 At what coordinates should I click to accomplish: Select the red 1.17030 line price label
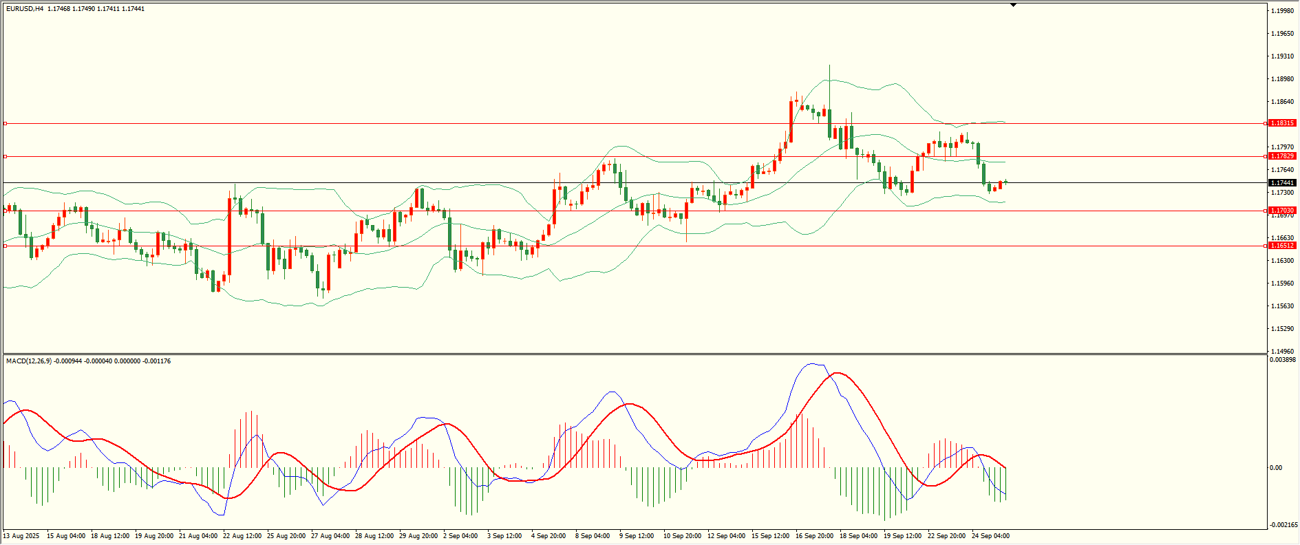click(1282, 211)
